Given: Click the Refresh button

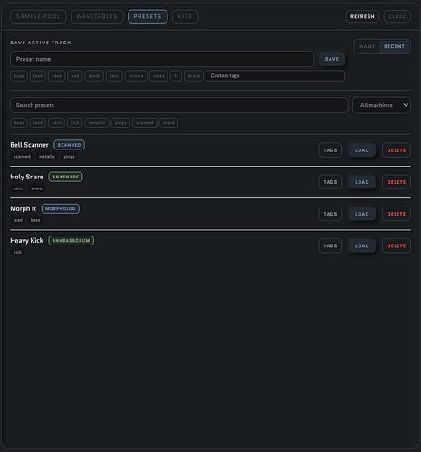Looking at the screenshot, I should pos(362,16).
